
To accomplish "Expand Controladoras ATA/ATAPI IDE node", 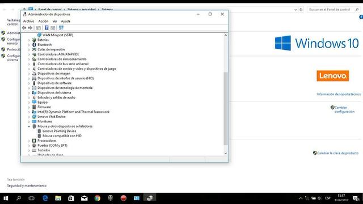I will [29, 54].
